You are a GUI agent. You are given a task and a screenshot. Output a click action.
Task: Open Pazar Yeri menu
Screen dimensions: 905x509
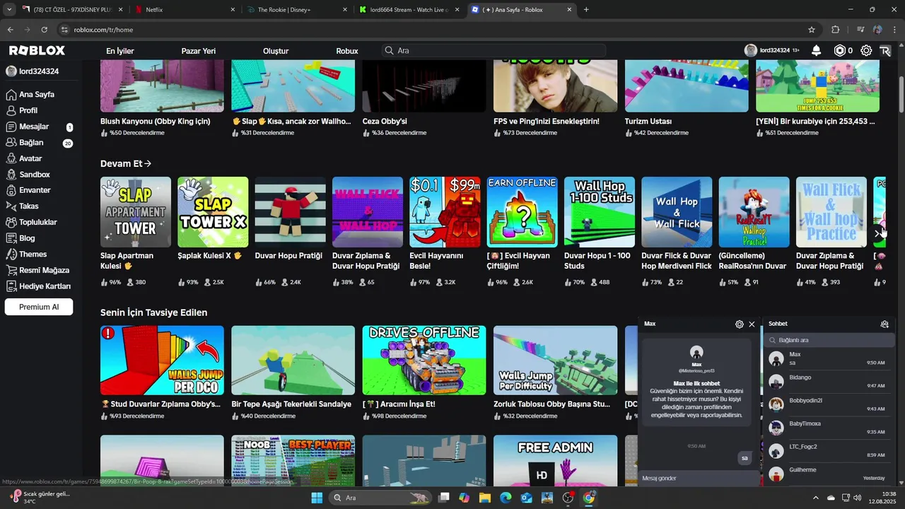pos(199,51)
